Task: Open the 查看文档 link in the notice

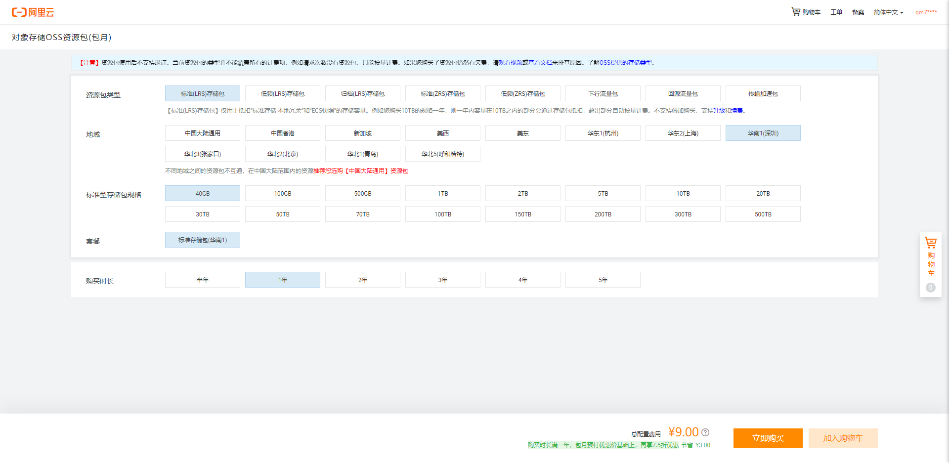Action: click(x=540, y=63)
